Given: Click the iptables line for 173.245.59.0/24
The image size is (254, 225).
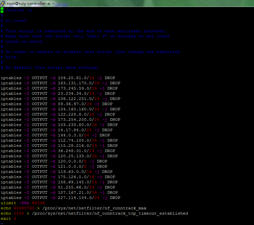Looking at the screenshot, I should [x=59, y=88].
